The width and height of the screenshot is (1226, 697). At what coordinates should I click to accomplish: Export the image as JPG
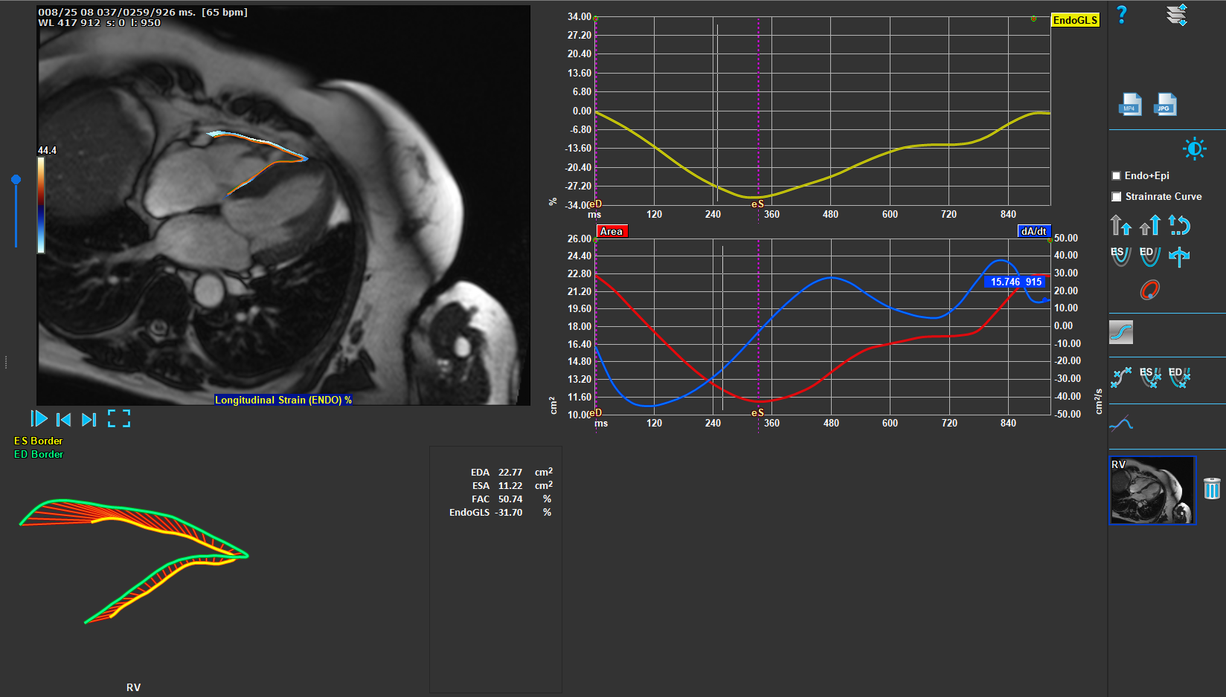pos(1165,104)
